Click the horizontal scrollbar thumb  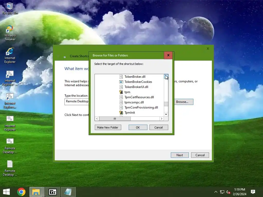(x=115, y=119)
